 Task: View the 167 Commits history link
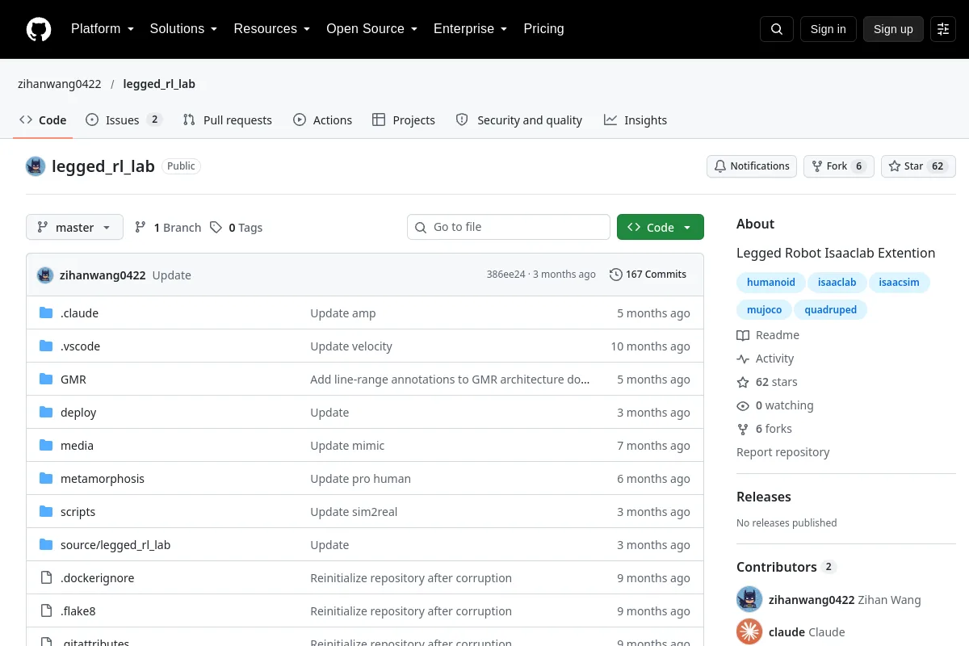click(648, 275)
